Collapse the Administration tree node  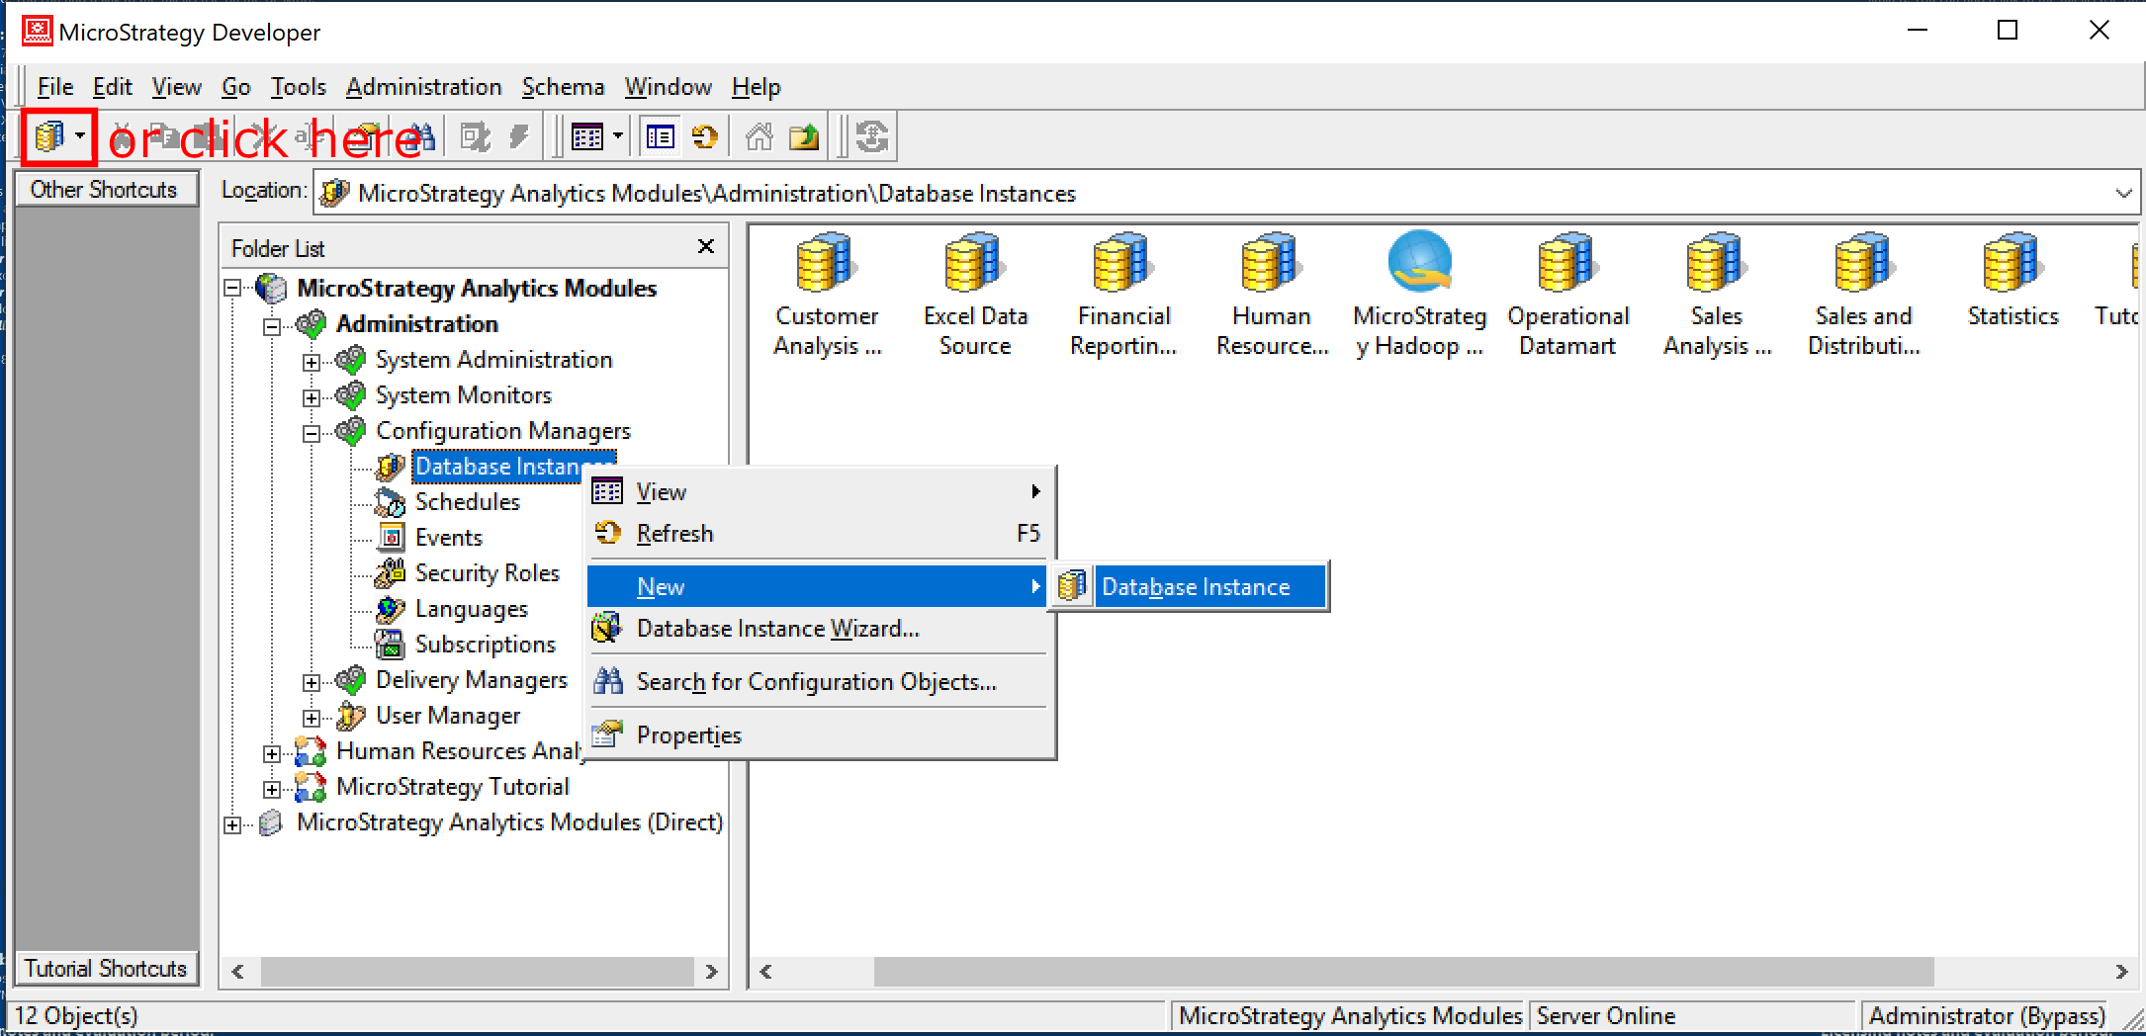tap(272, 325)
